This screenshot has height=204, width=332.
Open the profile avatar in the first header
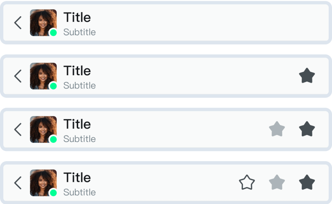click(x=42, y=22)
